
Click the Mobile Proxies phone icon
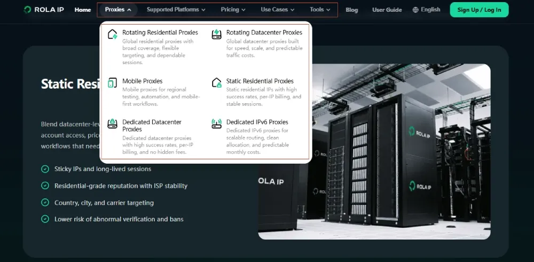pyautogui.click(x=112, y=83)
